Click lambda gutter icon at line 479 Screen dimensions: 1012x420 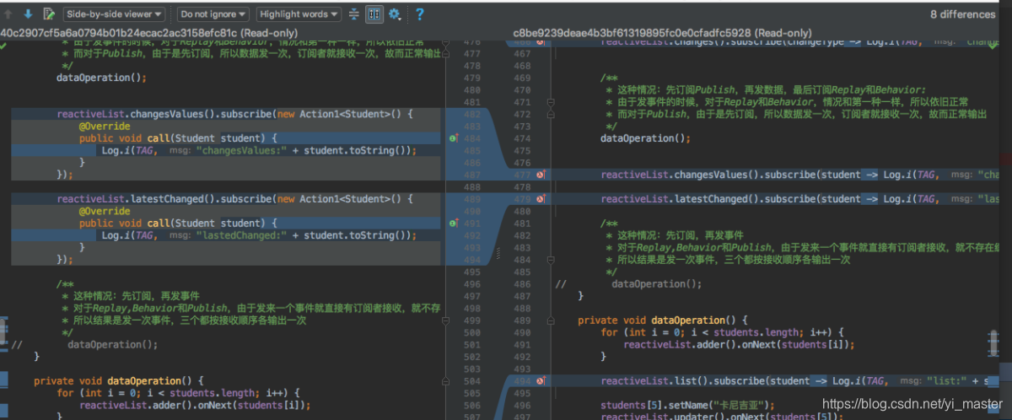[x=542, y=199]
